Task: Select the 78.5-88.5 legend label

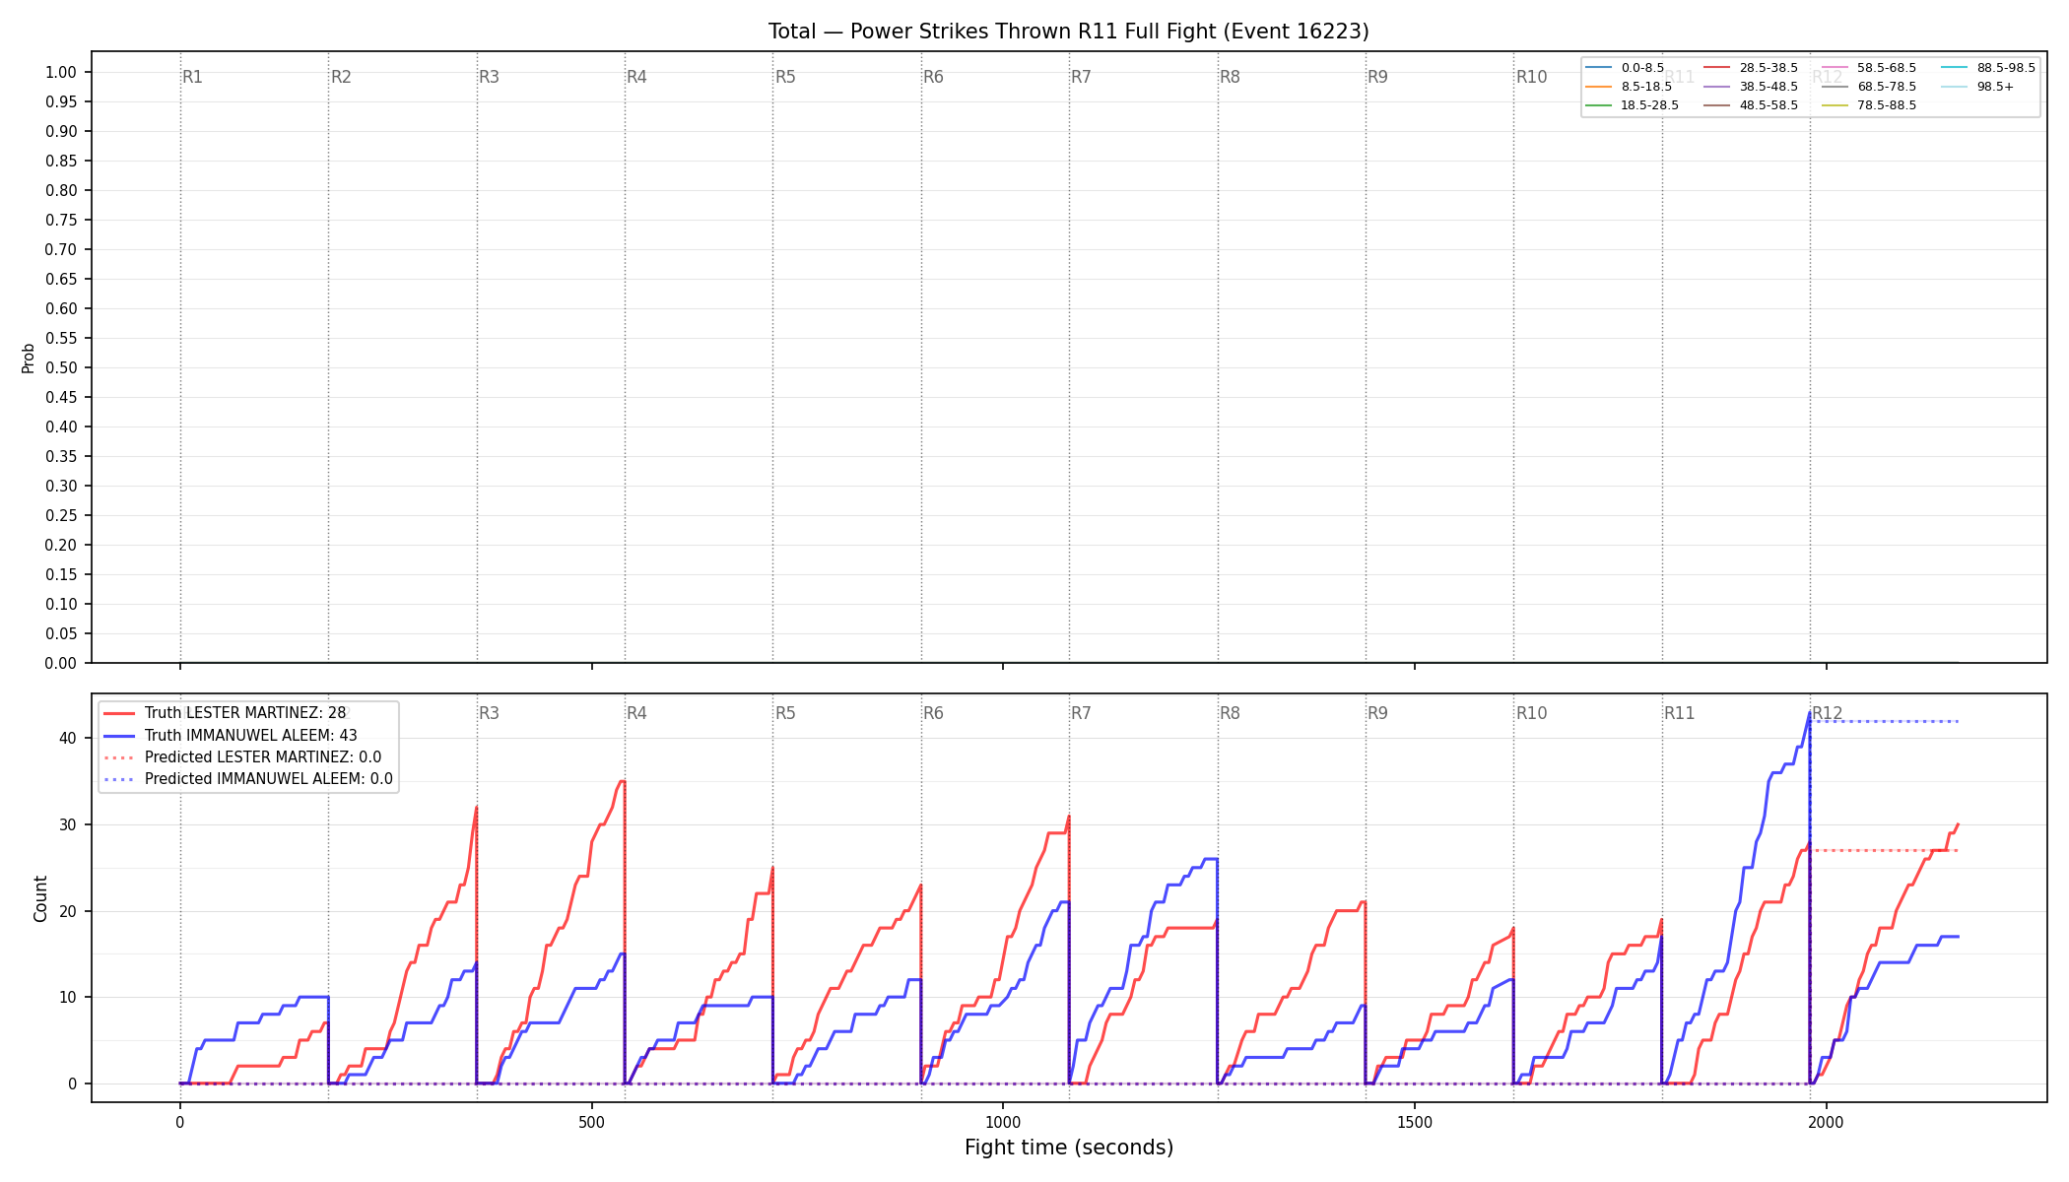Action: click(x=1887, y=105)
